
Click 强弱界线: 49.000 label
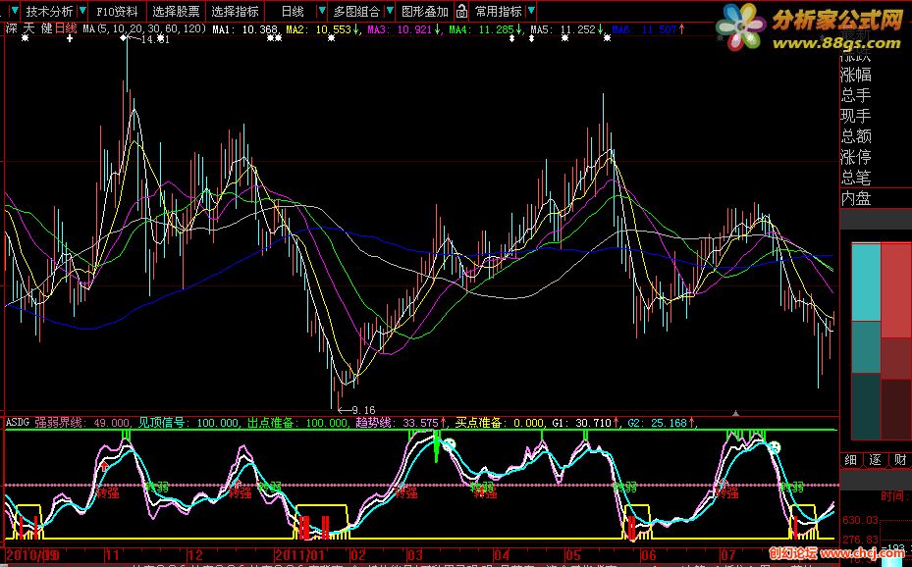click(x=82, y=423)
